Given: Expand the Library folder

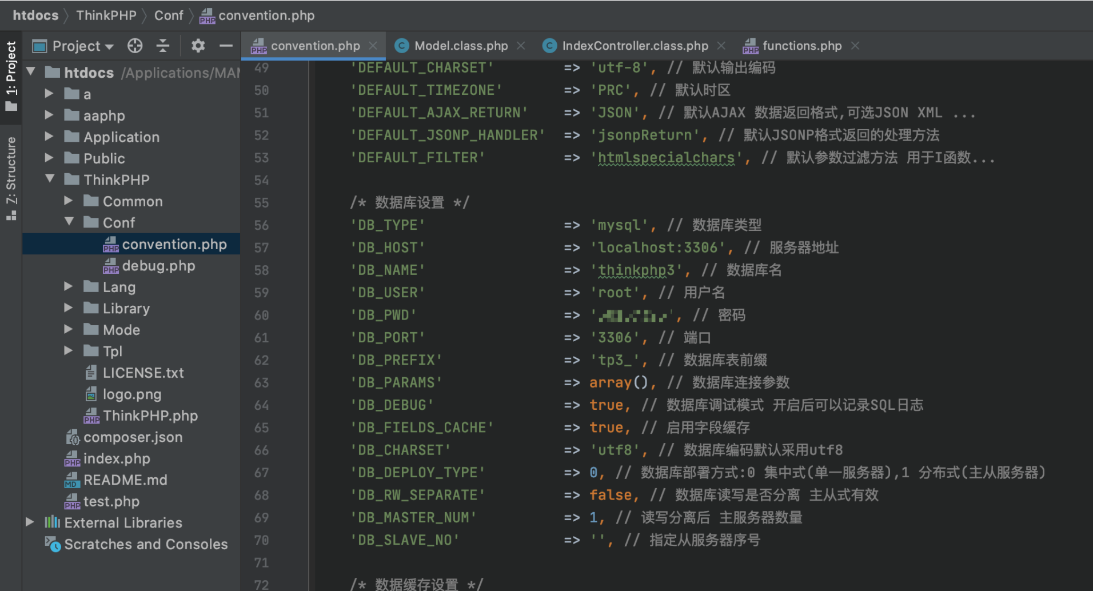Looking at the screenshot, I should [69, 308].
